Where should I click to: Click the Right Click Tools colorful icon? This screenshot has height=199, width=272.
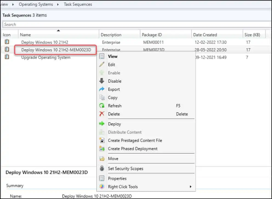coord(102,187)
